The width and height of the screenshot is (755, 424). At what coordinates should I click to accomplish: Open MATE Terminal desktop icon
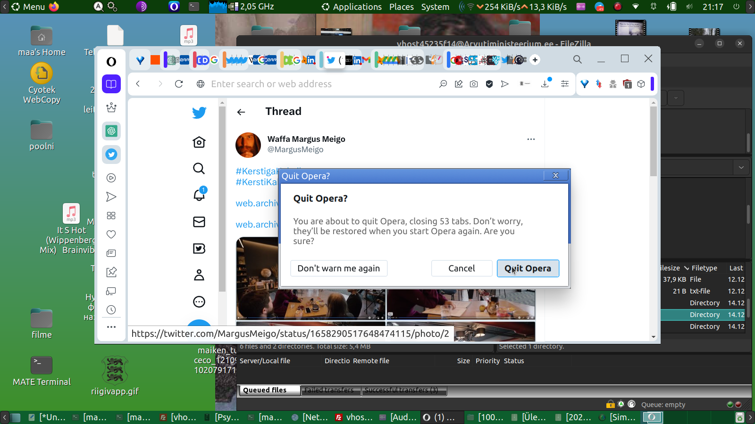pyautogui.click(x=42, y=371)
